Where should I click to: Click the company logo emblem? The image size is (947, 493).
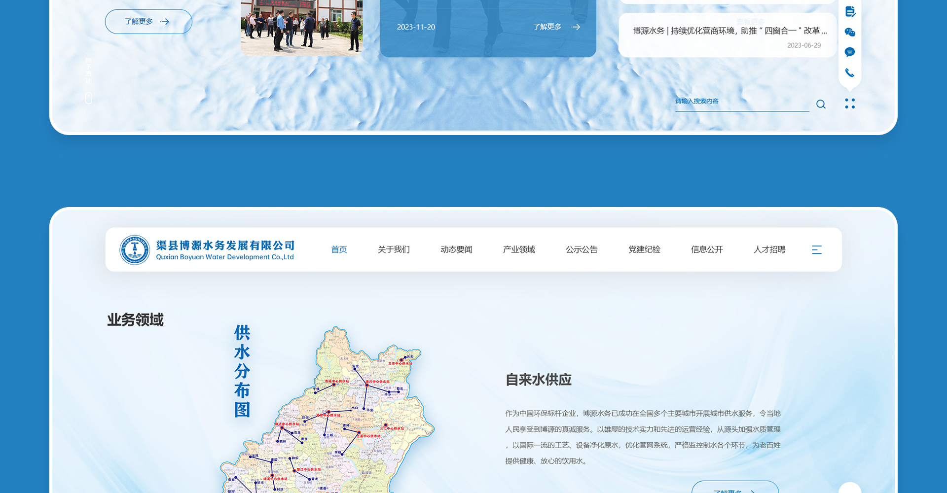tap(135, 250)
